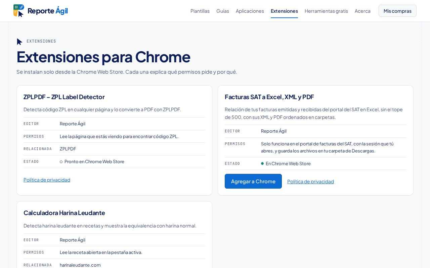Click 'Detecta código ZPL en cualquier página' description

[x=102, y=109]
